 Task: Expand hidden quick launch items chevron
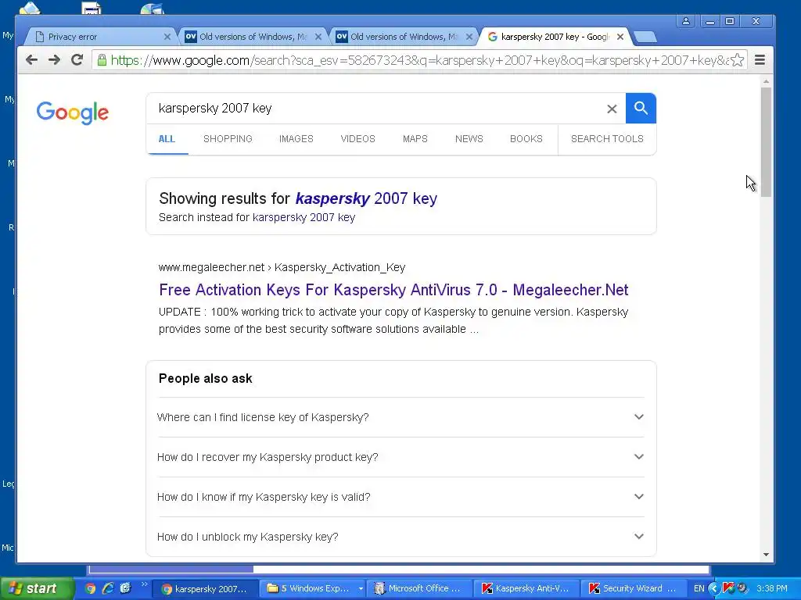point(145,584)
